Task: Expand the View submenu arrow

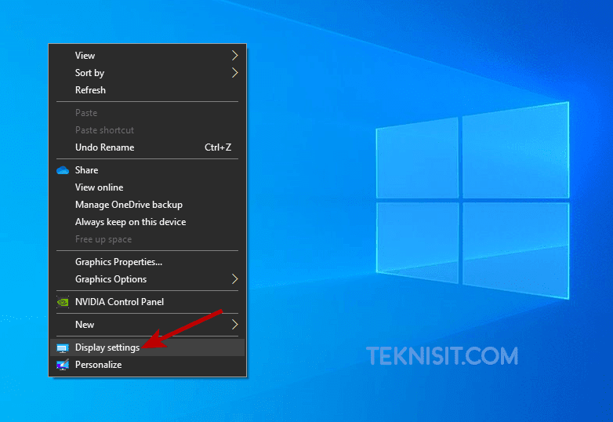Action: (x=234, y=55)
